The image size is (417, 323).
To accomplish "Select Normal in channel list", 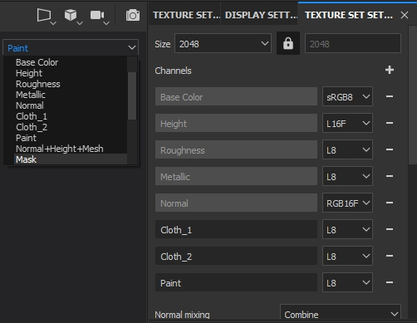I will 71,105.
